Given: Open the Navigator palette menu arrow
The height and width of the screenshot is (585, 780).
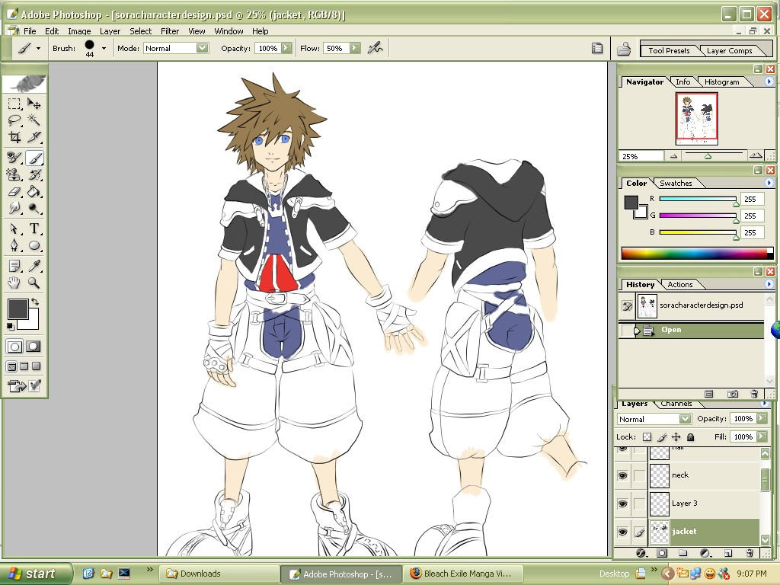Looking at the screenshot, I should [x=769, y=82].
